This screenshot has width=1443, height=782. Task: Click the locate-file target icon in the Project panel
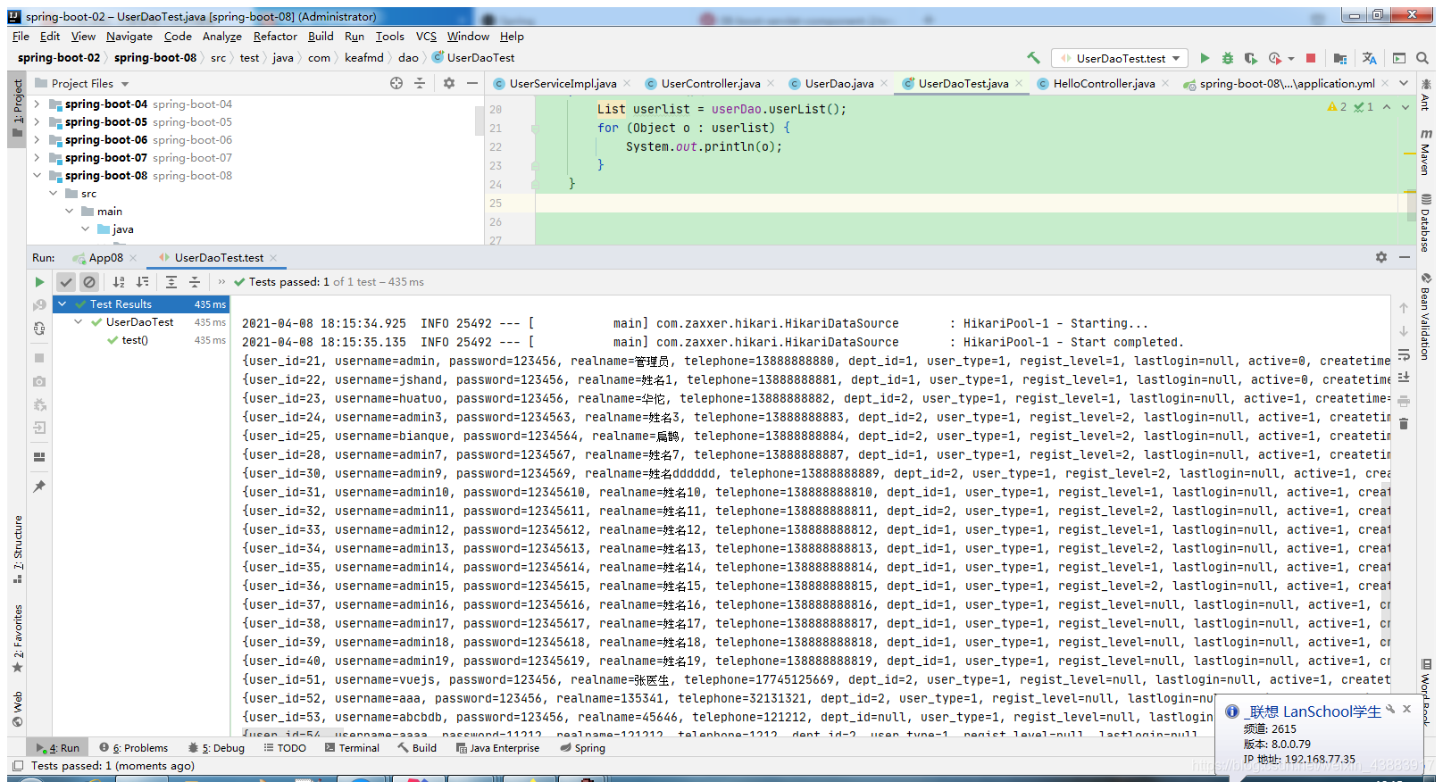coord(396,83)
